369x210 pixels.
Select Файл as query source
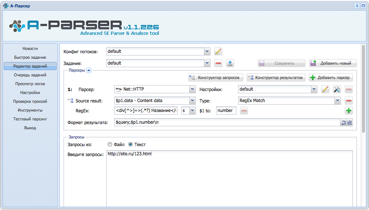click(x=110, y=144)
